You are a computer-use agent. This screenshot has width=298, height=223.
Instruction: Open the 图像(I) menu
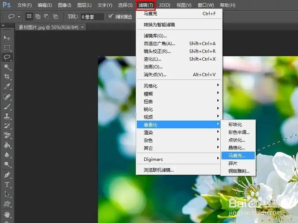(64, 5)
